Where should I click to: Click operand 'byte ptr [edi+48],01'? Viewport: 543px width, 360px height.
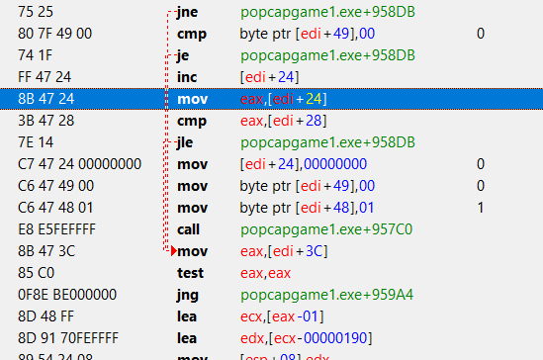point(307,208)
